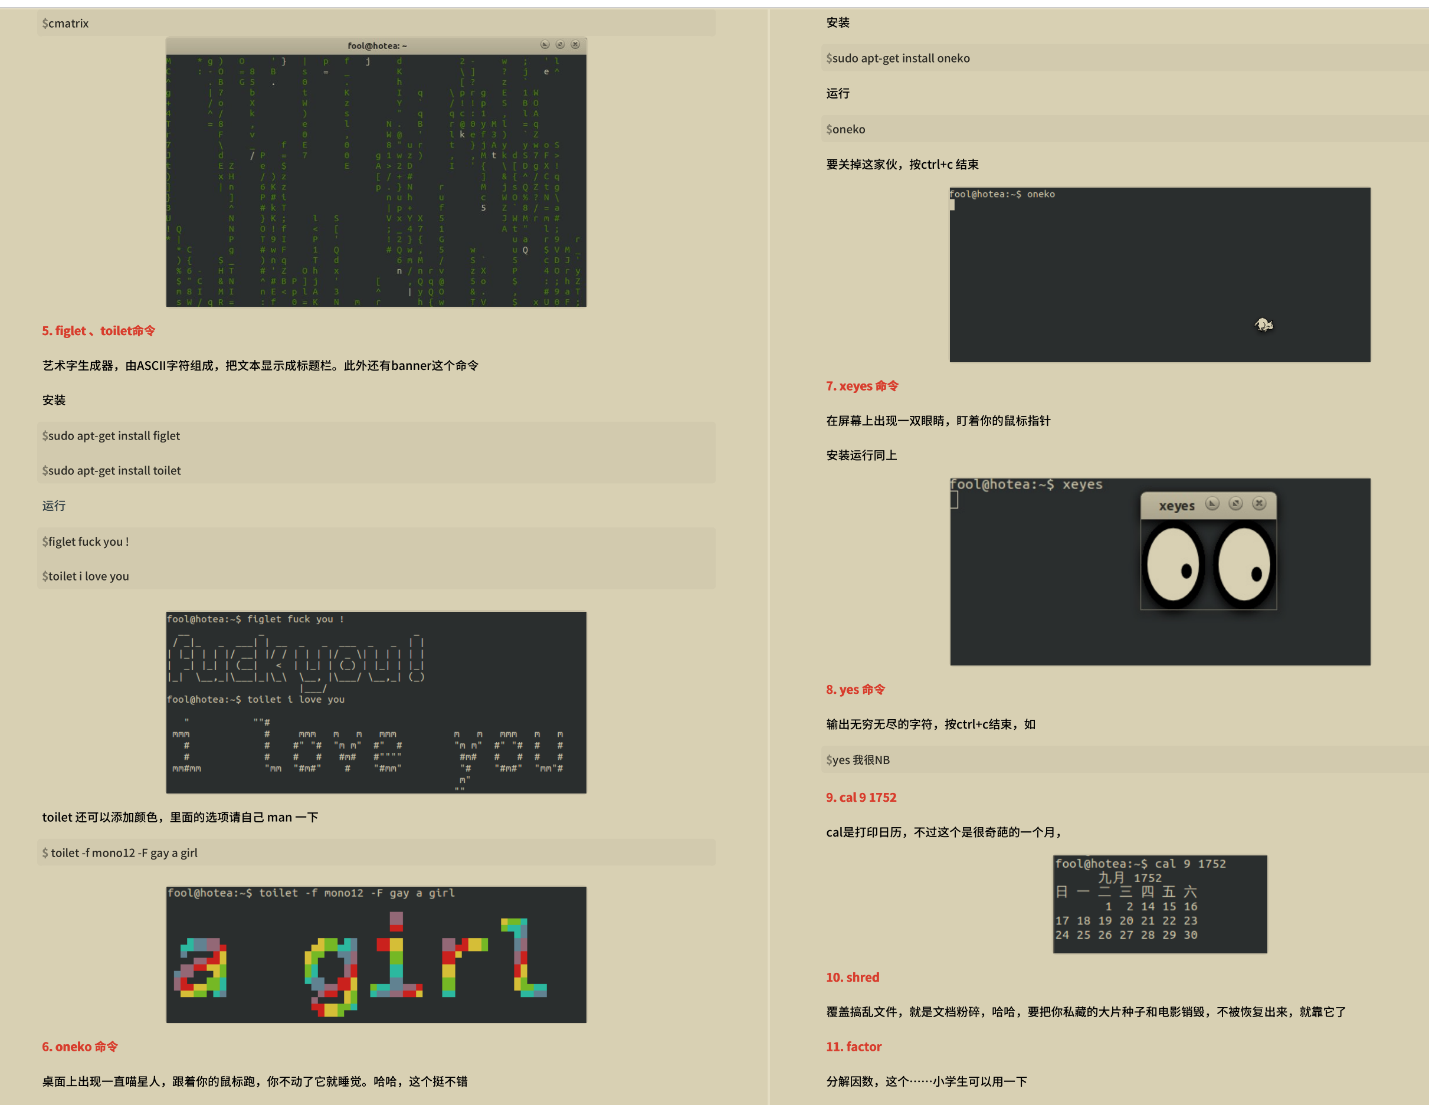Click the paragraph about ASCII art generator

point(260,365)
